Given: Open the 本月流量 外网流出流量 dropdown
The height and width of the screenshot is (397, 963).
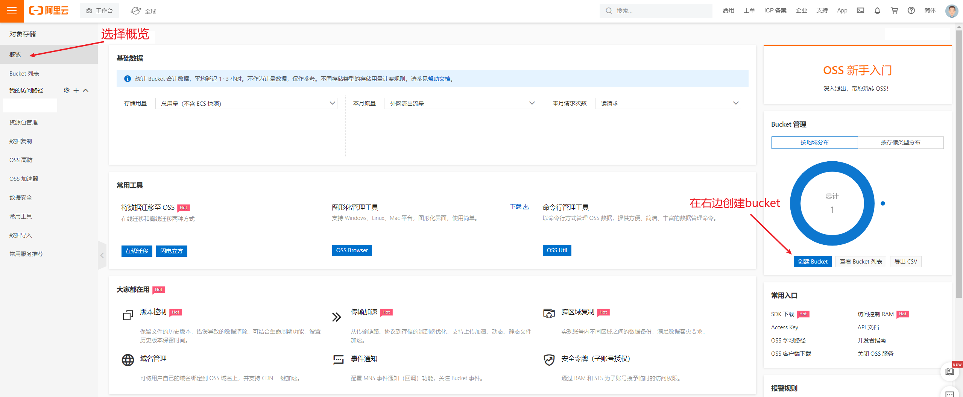Looking at the screenshot, I should point(460,103).
